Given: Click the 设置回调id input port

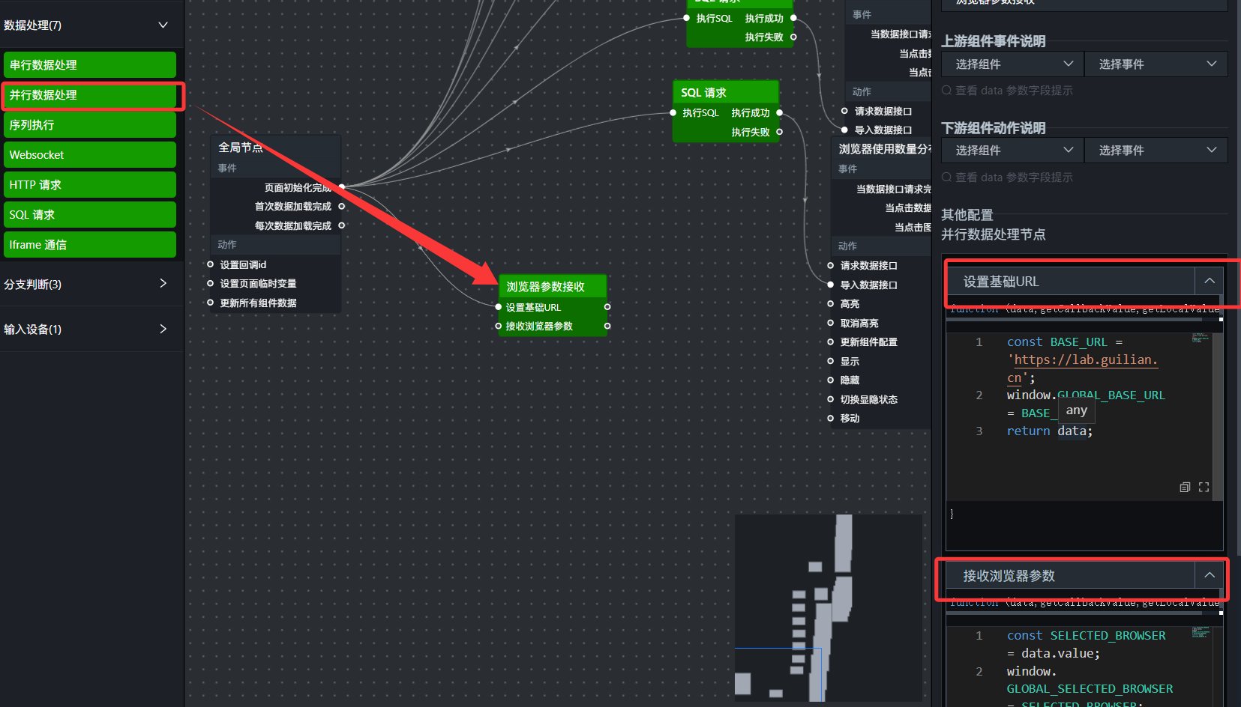Looking at the screenshot, I should [x=211, y=264].
